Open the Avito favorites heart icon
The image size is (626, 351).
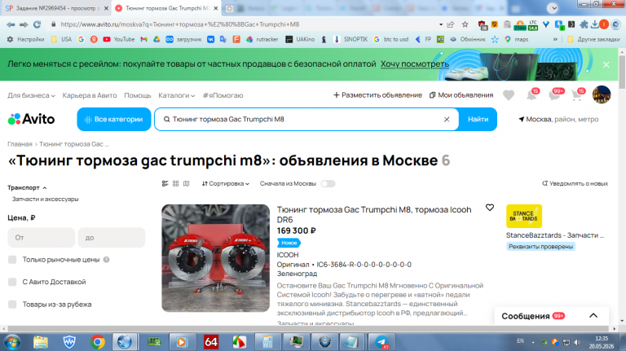pyautogui.click(x=509, y=95)
